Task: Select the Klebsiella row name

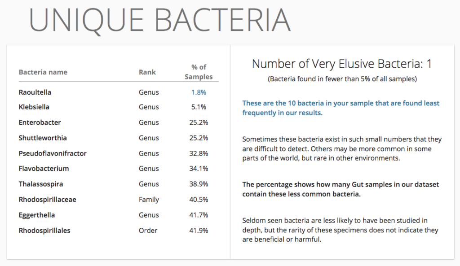Action: point(34,107)
